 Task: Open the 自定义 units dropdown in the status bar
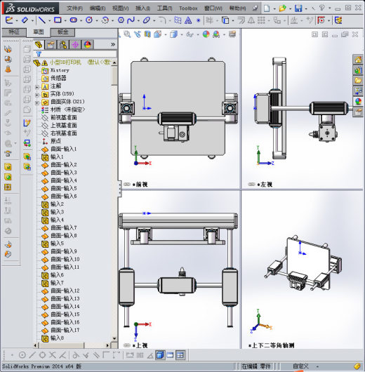point(317,366)
